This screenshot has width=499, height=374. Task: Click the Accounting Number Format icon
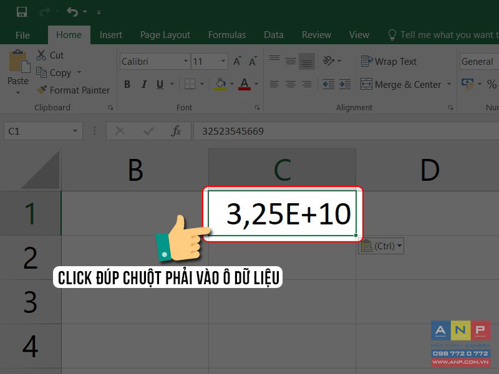pyautogui.click(x=467, y=84)
